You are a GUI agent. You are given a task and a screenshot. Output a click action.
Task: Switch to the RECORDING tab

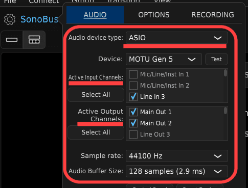pyautogui.click(x=213, y=15)
